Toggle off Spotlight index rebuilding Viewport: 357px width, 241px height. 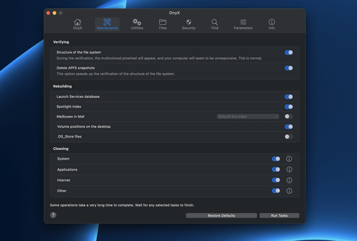288,107
